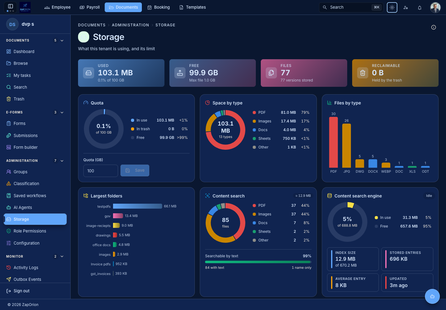Image resolution: width=446 pixels, height=310 pixels.
Task: Open the chatbot assistant floating button
Action: (x=432, y=296)
